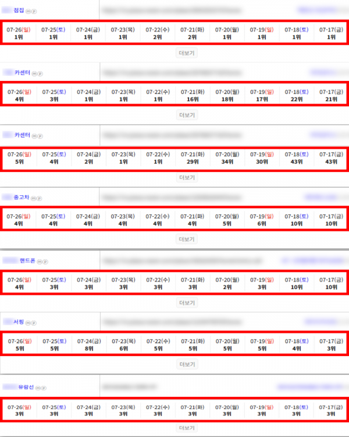This screenshot has height=437, width=349.
Task: Show more with 더보기 under 서핑
Action: point(187,364)
